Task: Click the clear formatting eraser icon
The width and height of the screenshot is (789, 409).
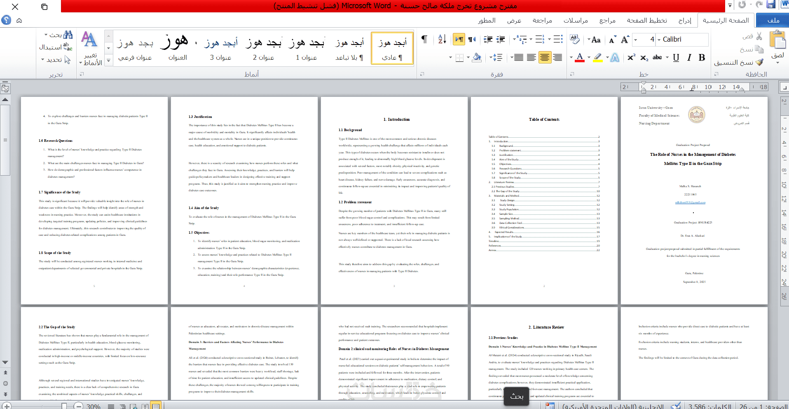Action: point(575,40)
